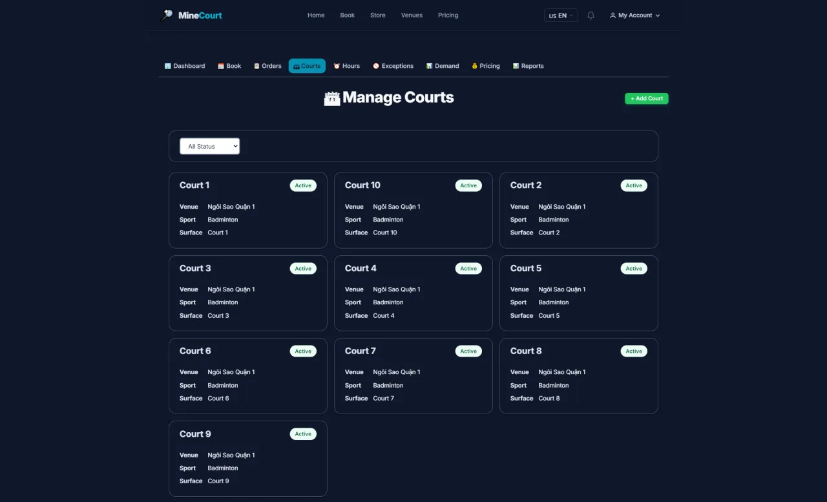Switch to the Pricing admin tab

click(486, 66)
